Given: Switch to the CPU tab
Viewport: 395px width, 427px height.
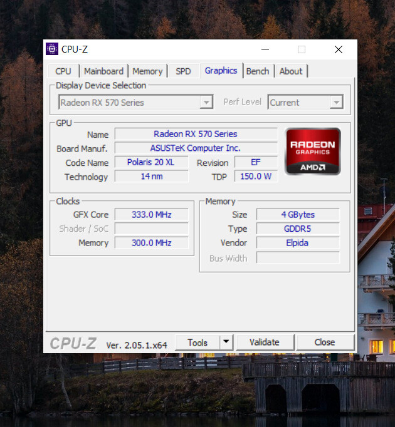Looking at the screenshot, I should click(63, 71).
